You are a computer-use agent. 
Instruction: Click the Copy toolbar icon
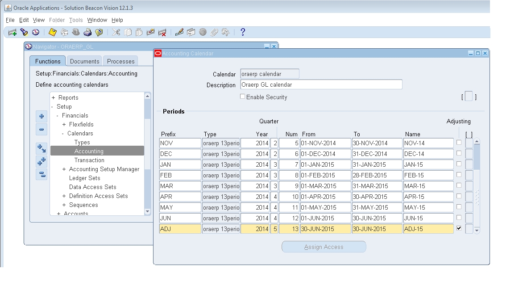(x=128, y=32)
